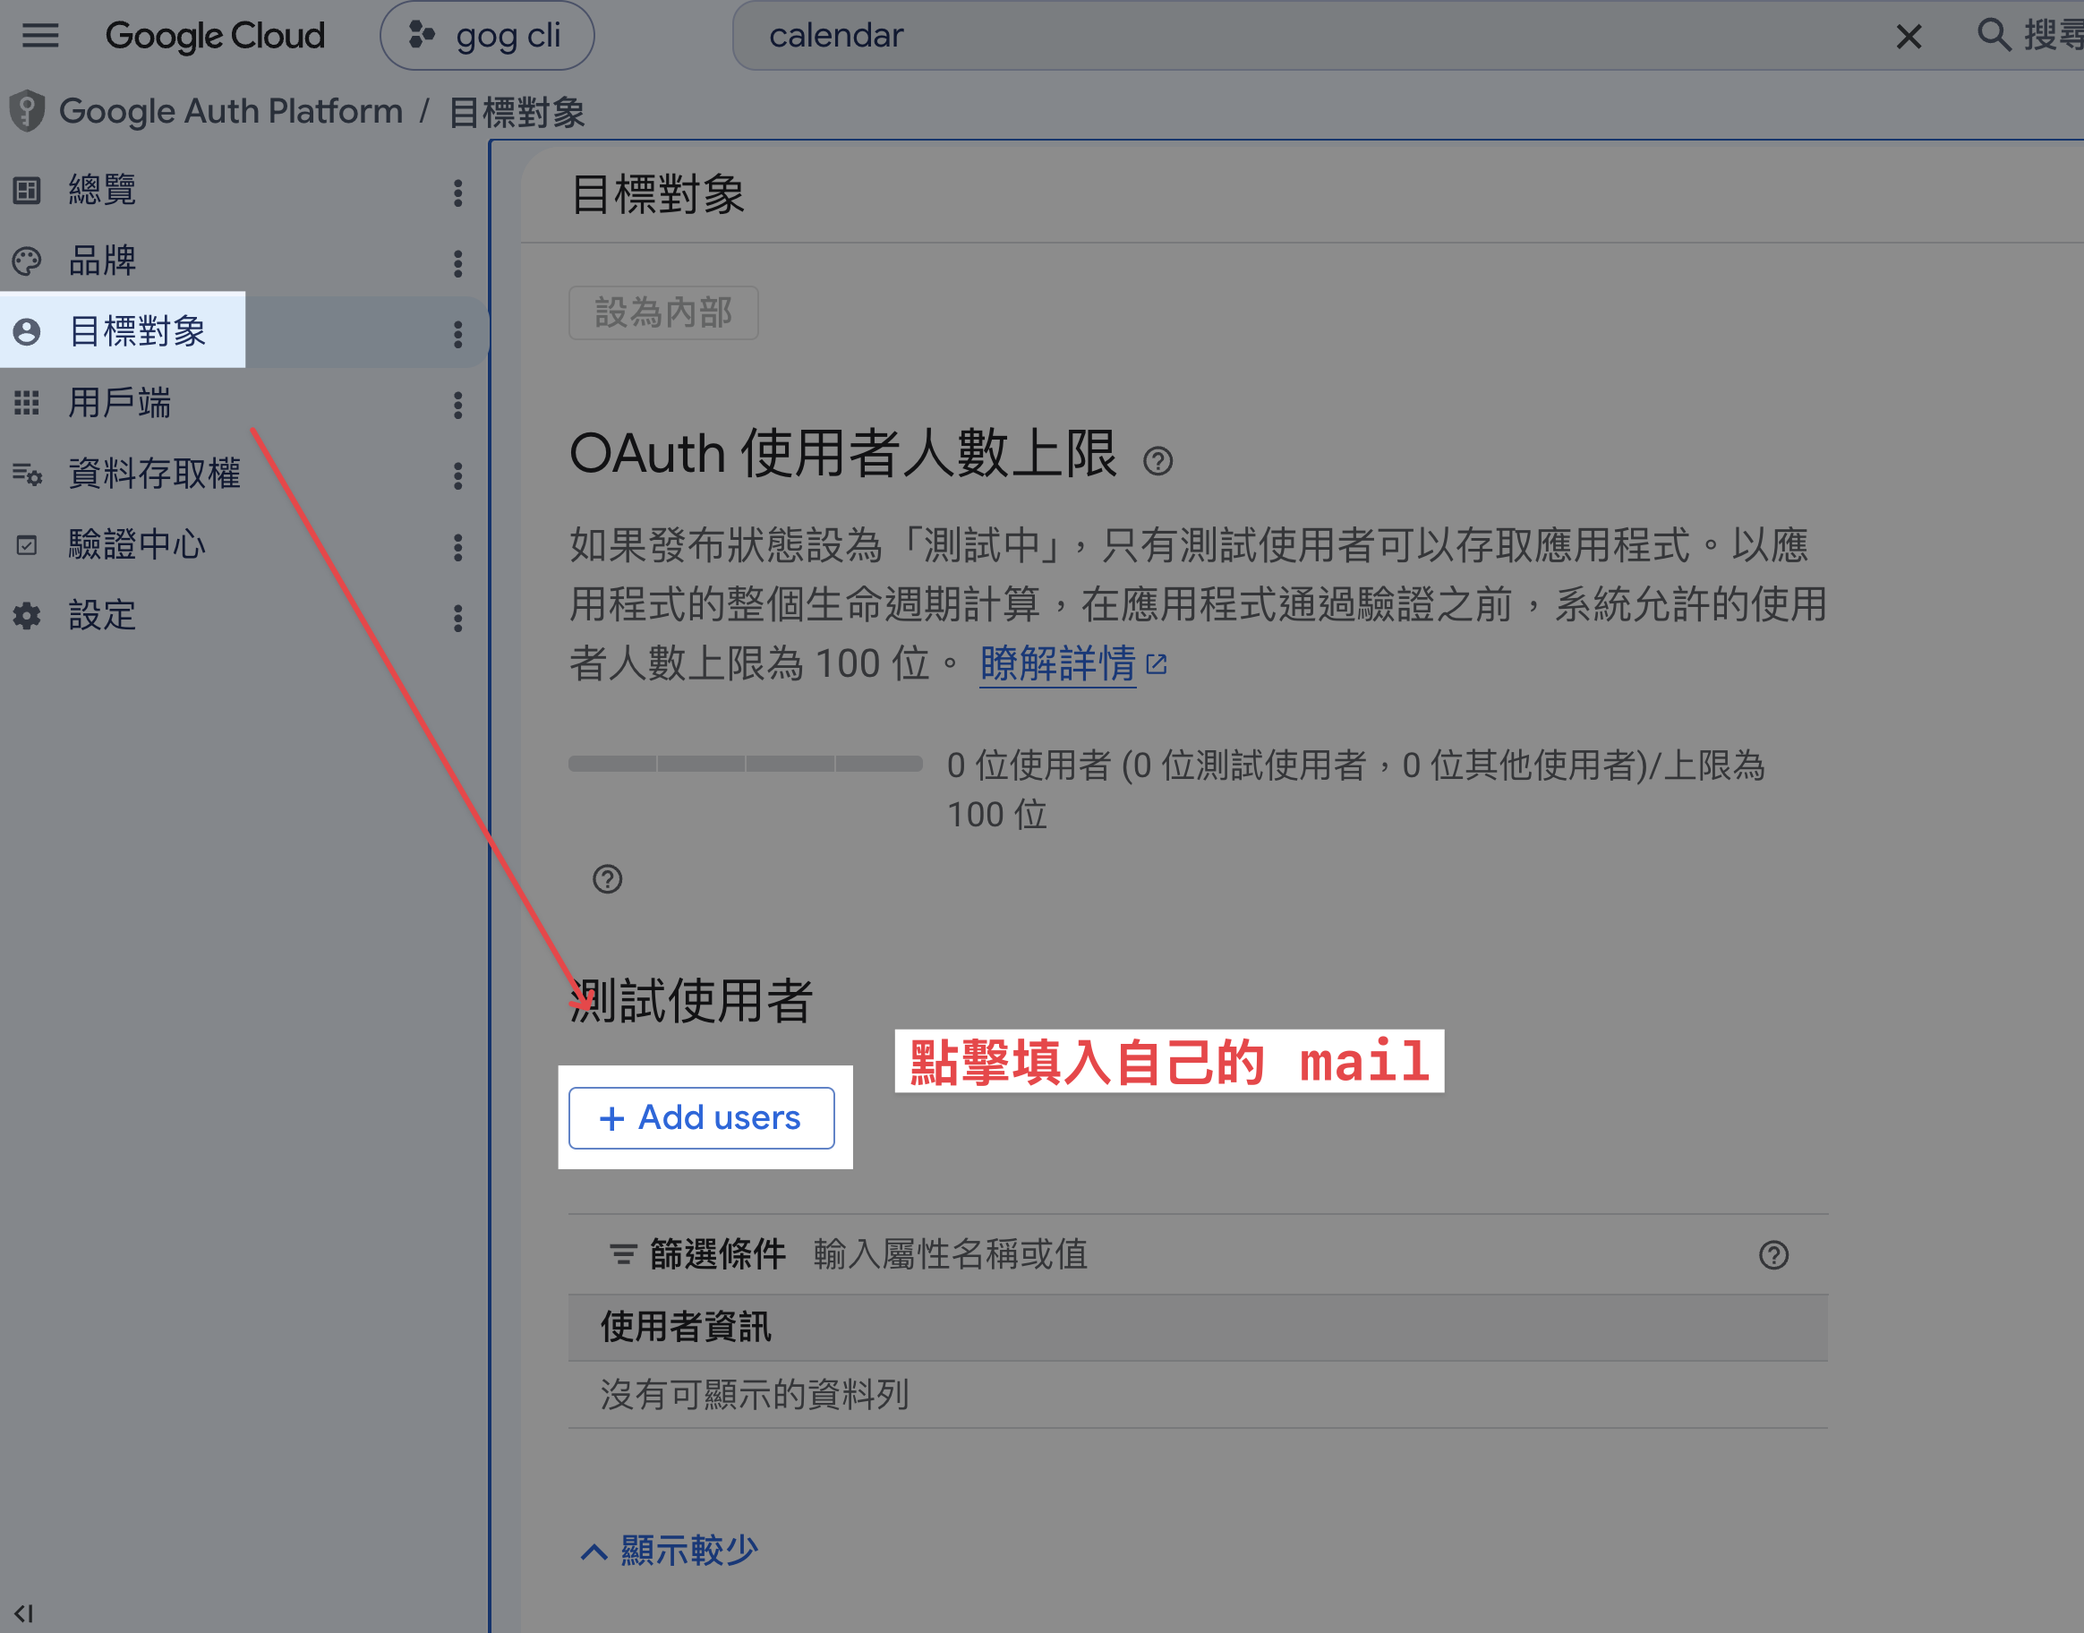
Task: Click the help icon below the progress bar
Action: tap(607, 878)
